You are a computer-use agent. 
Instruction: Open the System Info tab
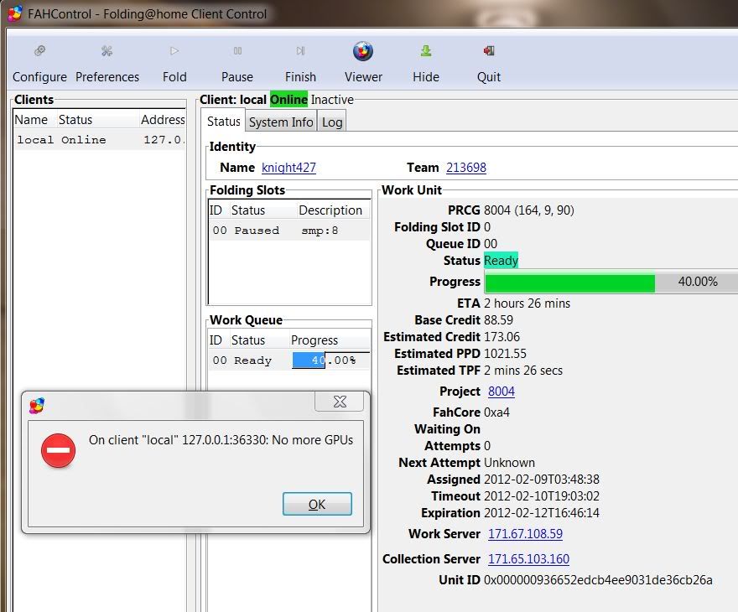tap(281, 122)
